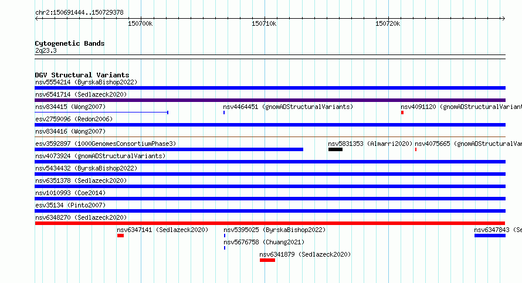Select the 2q23.3 band label

tap(46, 50)
